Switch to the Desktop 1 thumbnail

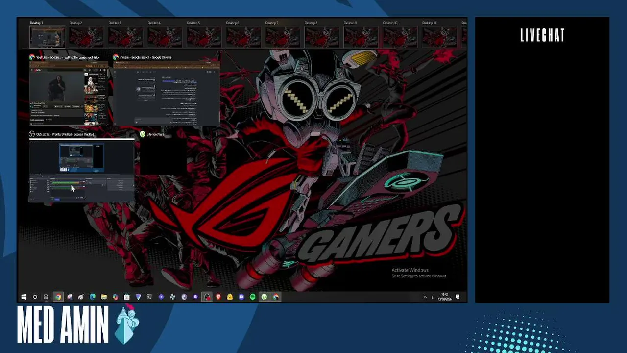pos(47,37)
